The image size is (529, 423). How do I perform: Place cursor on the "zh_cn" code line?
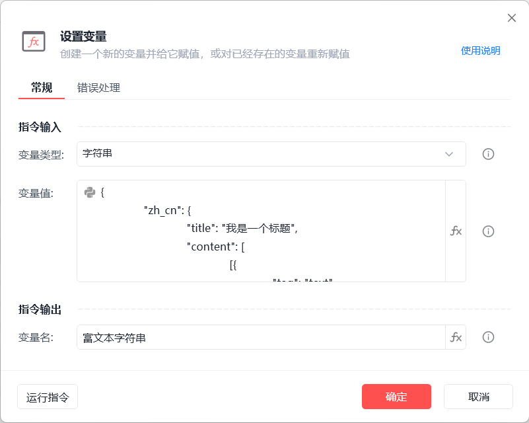(x=168, y=211)
